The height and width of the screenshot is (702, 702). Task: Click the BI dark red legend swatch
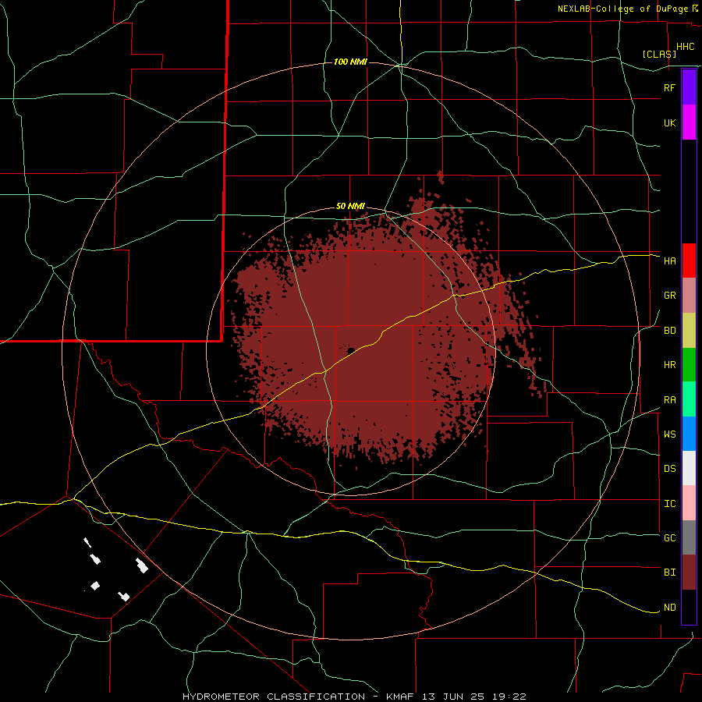(x=689, y=573)
